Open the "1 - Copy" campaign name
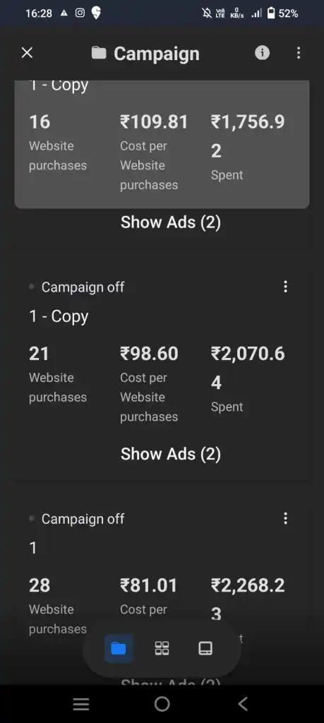The height and width of the screenshot is (723, 324). tap(59, 316)
